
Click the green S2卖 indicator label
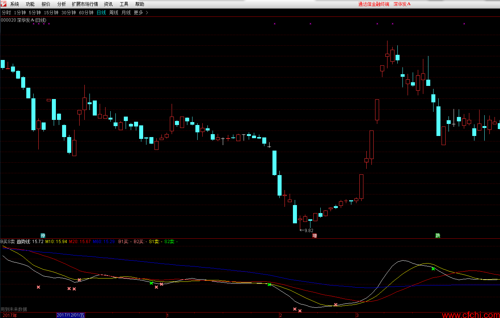[171, 242]
